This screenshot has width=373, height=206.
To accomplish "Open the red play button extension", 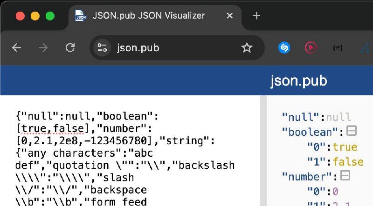I will 311,48.
